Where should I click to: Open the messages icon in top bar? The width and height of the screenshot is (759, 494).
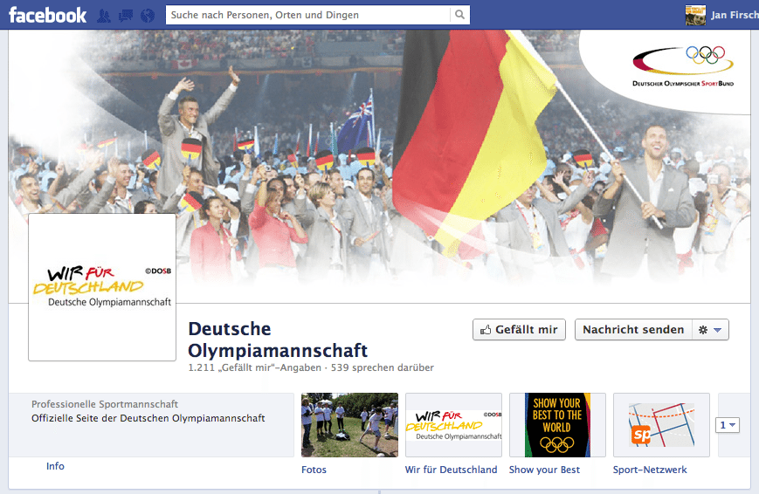[126, 16]
